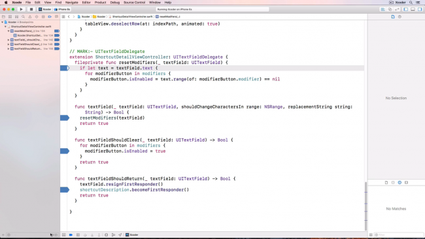Deactivate all breakpoints in debug bar

71,235
